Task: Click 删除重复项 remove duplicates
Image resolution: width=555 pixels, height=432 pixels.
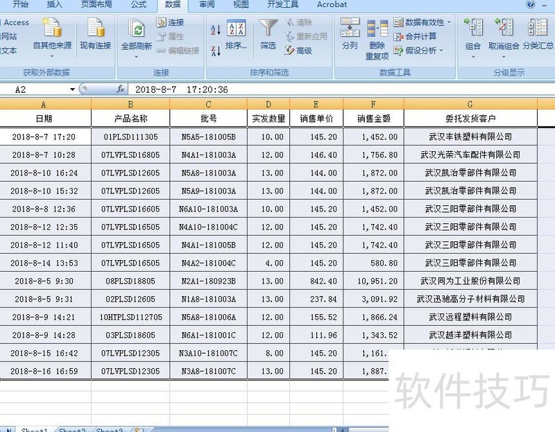Action: 377,40
